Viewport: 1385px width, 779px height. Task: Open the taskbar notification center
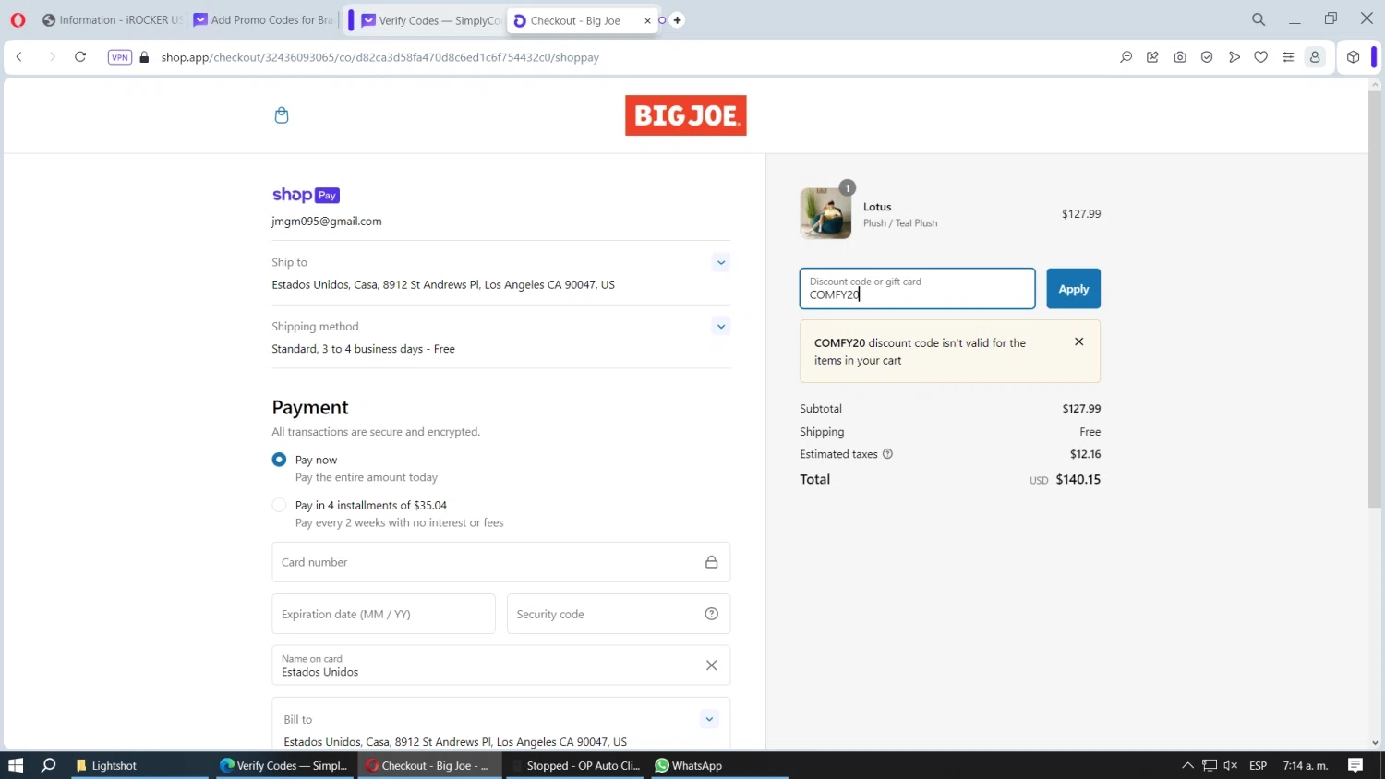point(1355,765)
